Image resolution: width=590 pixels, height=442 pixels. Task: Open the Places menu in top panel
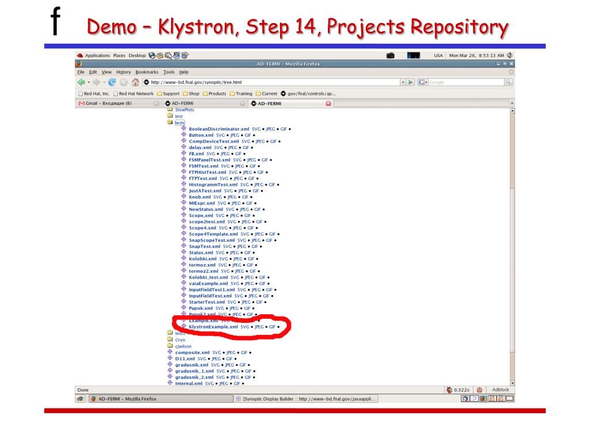119,55
